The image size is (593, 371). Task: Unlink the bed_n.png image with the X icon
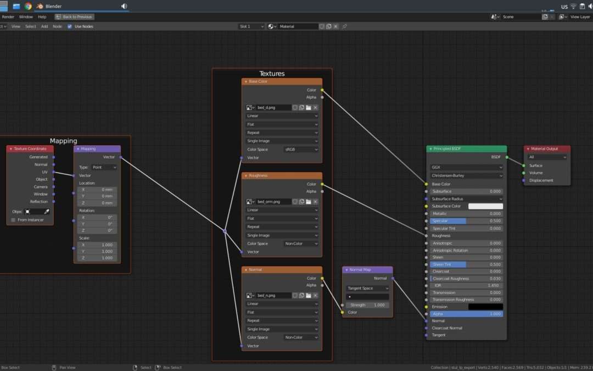(x=315, y=295)
